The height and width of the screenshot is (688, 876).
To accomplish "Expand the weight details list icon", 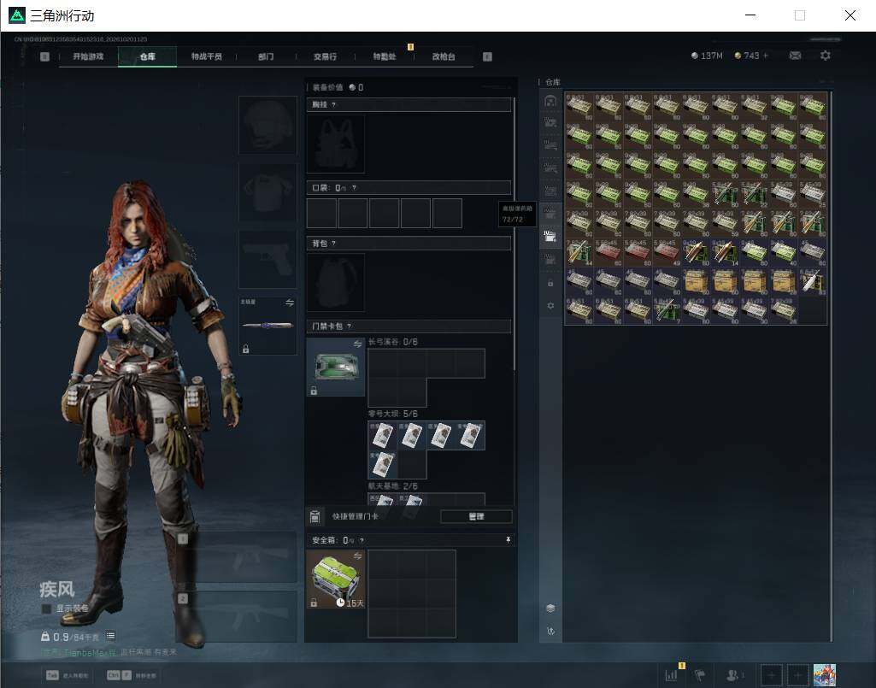I will coord(110,636).
